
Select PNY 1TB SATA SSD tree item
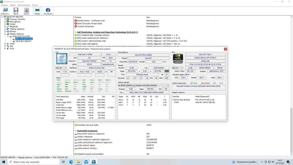24,39
